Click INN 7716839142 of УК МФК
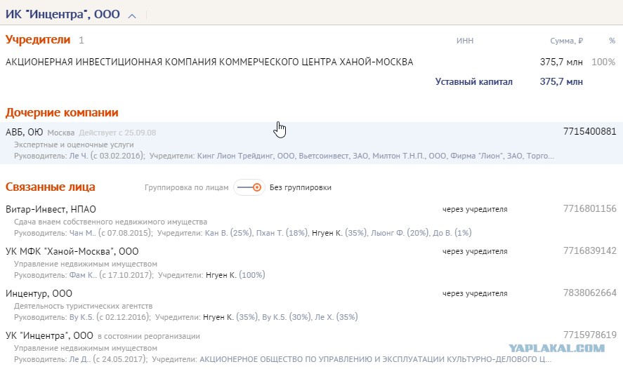 [589, 250]
